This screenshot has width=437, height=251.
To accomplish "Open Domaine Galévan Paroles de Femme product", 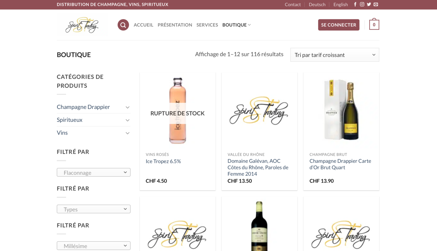I will (x=258, y=167).
